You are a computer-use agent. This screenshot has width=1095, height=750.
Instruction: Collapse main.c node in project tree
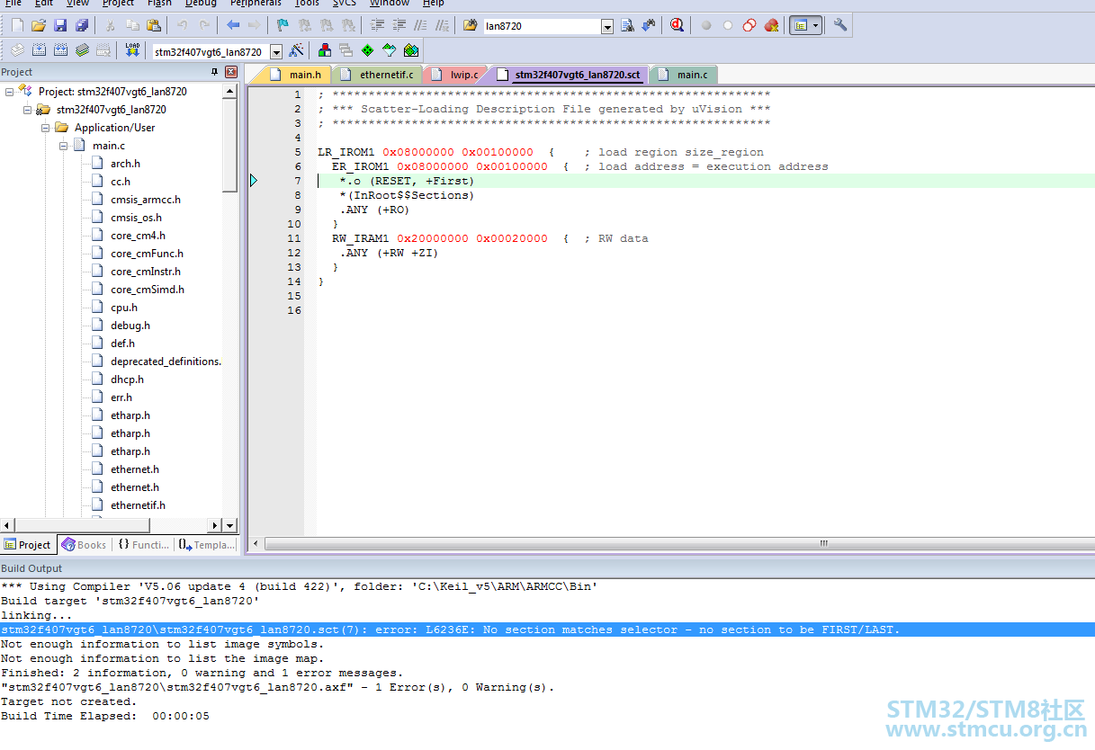(x=64, y=146)
